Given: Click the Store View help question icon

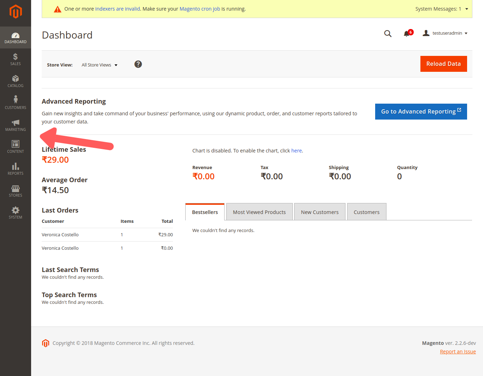Looking at the screenshot, I should 138,64.
